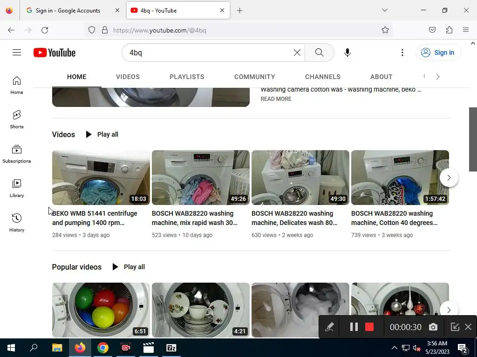Screen dimensions: 477x357
Task: Open the Windows Start menu
Action: click(11, 348)
